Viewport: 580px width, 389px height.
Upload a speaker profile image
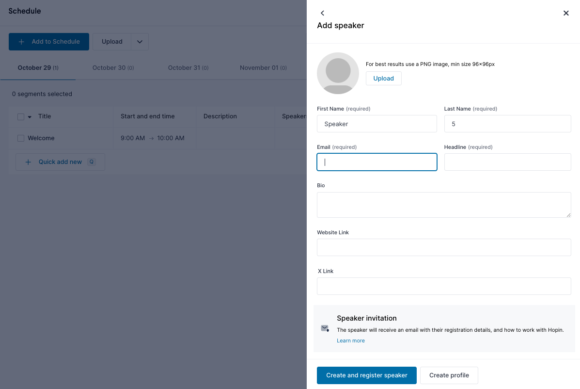coord(383,79)
